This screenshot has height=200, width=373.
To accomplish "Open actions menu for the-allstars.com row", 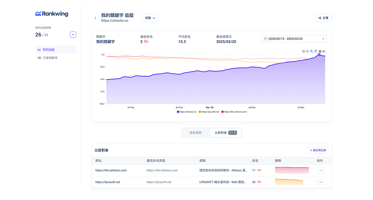I will (x=321, y=170).
